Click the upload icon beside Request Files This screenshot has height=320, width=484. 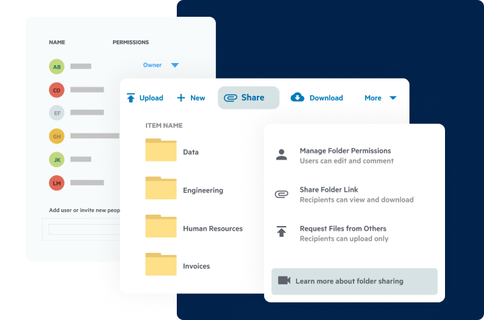tap(282, 233)
